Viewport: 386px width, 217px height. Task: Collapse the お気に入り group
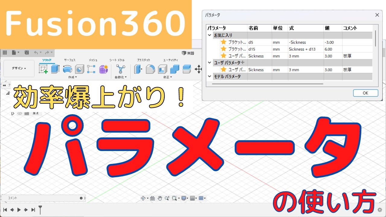point(209,35)
